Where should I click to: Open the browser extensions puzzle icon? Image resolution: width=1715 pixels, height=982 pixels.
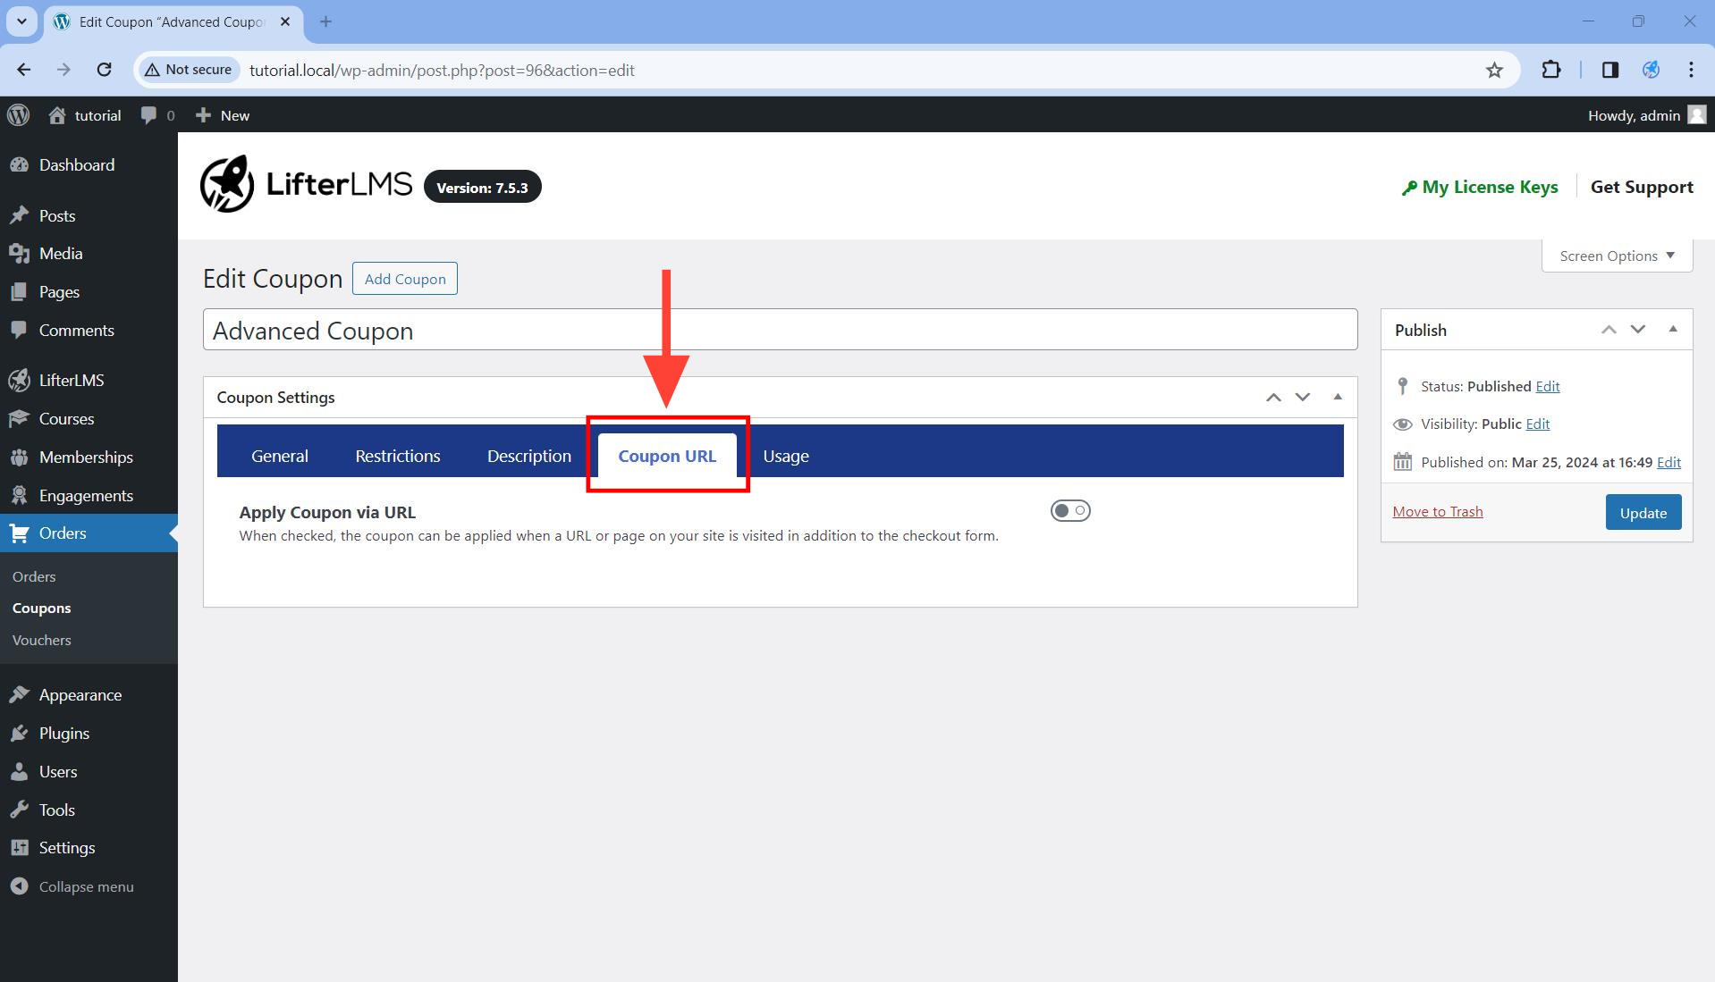coord(1551,70)
